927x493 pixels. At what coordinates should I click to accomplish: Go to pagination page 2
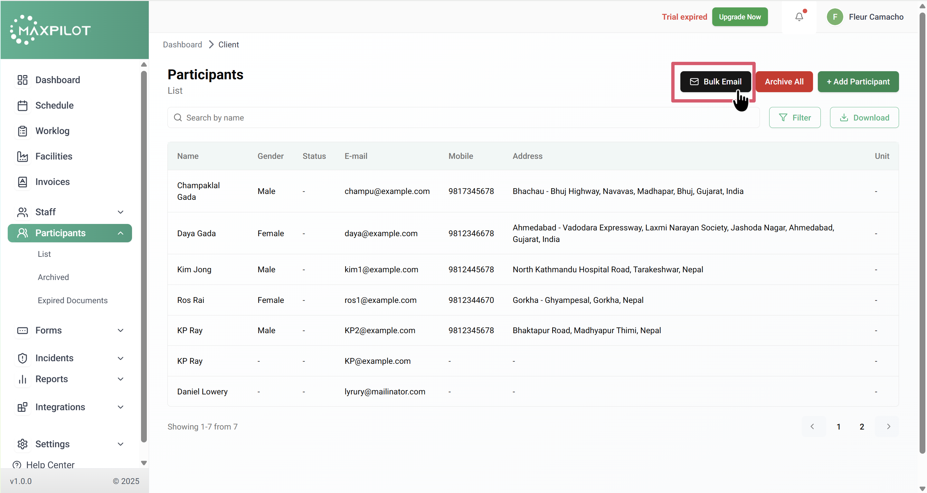tap(862, 426)
